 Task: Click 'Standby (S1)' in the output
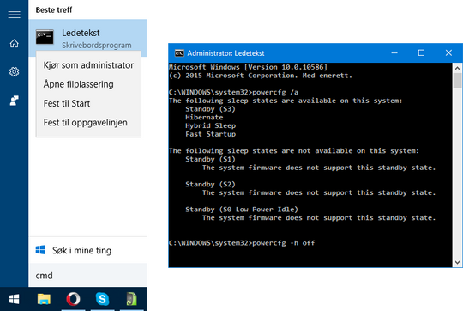point(210,160)
